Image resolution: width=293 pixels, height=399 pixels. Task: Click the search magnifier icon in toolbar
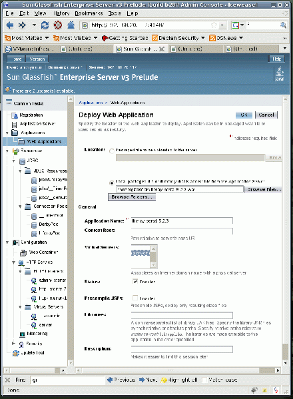coord(283,25)
